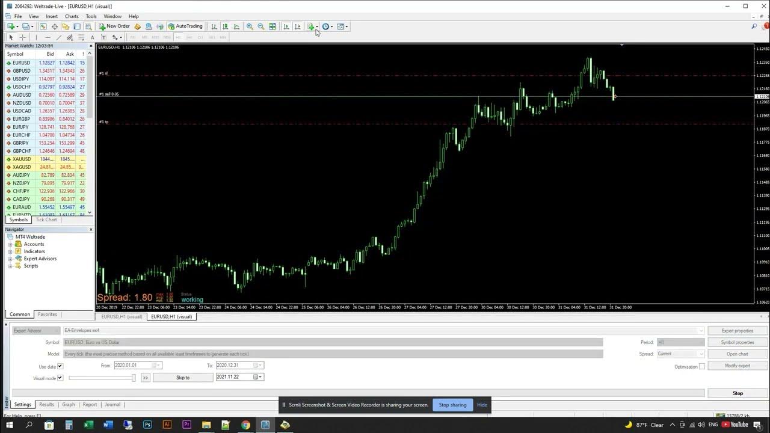This screenshot has height=433, width=770.
Task: Toggle the Visual mode checkbox
Action: pos(60,378)
